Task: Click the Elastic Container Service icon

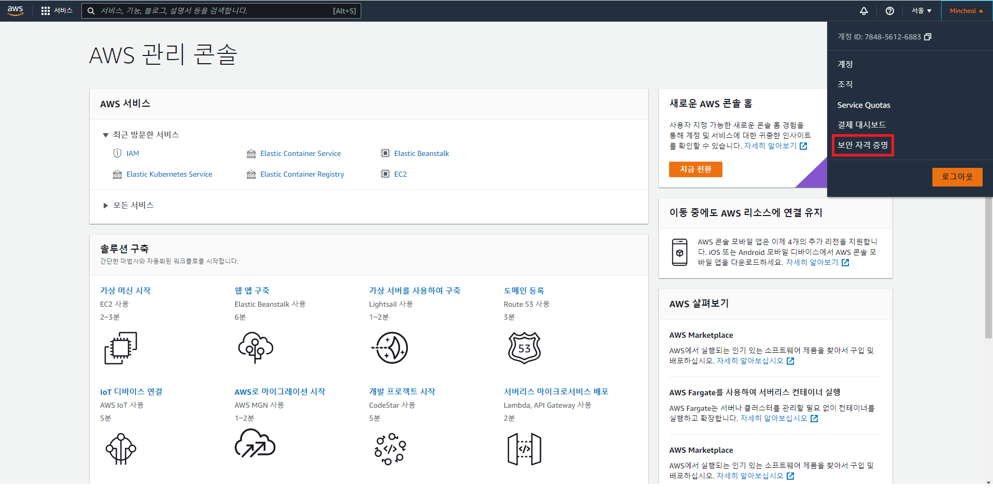Action: pos(251,153)
